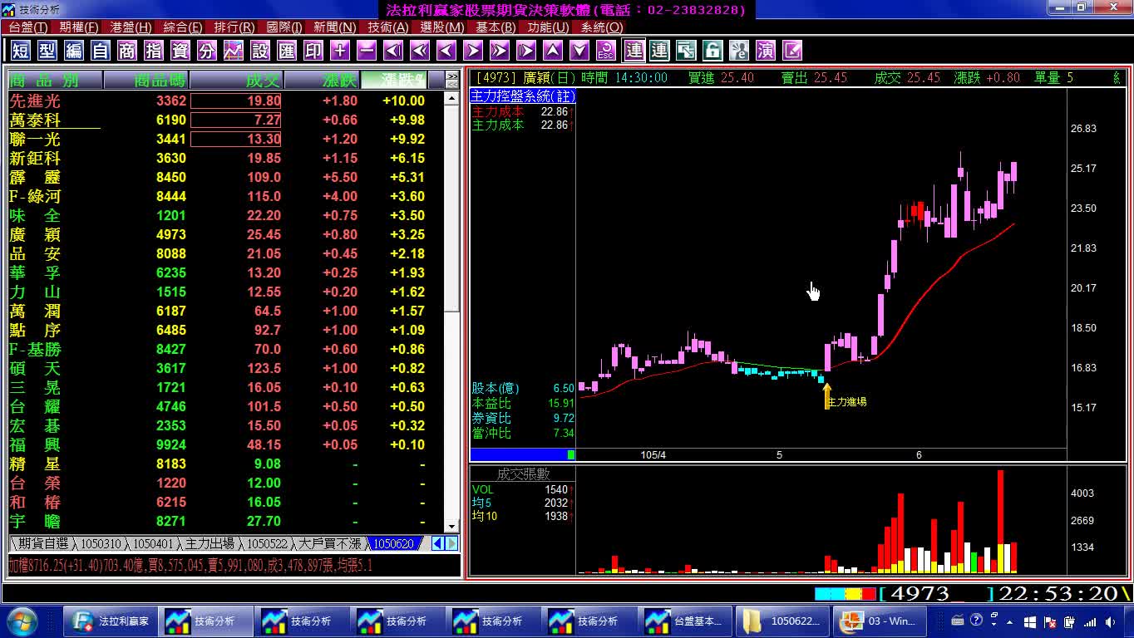
Task: Open the 技術(A) menu
Action: (387, 27)
